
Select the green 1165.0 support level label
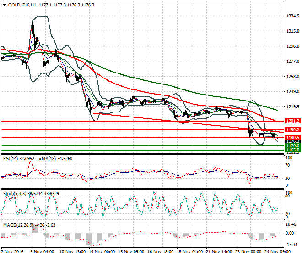click(x=293, y=150)
